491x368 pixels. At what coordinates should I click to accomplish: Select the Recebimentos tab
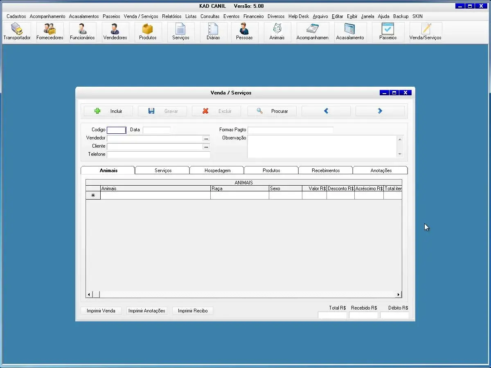326,171
